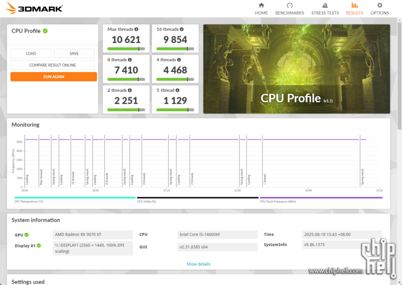Click the vertical scrollbar thumb
402x285 pixels.
[x=400, y=76]
